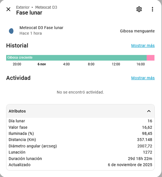Viewport: 162px width, 177px height.
Task: Click the pink segment of history bar
Action: [x=150, y=58]
